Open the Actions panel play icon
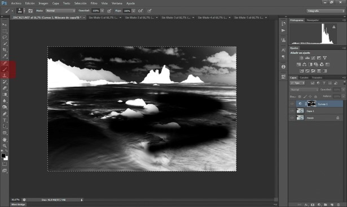Viewport: 347px width, 207px height. point(283,30)
